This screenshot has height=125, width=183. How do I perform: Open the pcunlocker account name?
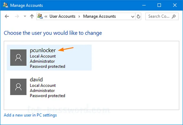[x=43, y=50]
